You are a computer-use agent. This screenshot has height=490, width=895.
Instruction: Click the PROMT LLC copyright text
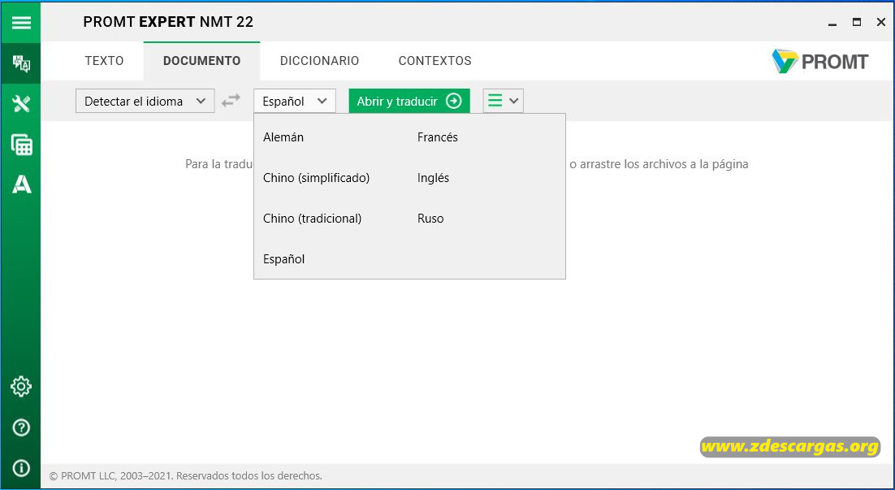click(x=185, y=475)
